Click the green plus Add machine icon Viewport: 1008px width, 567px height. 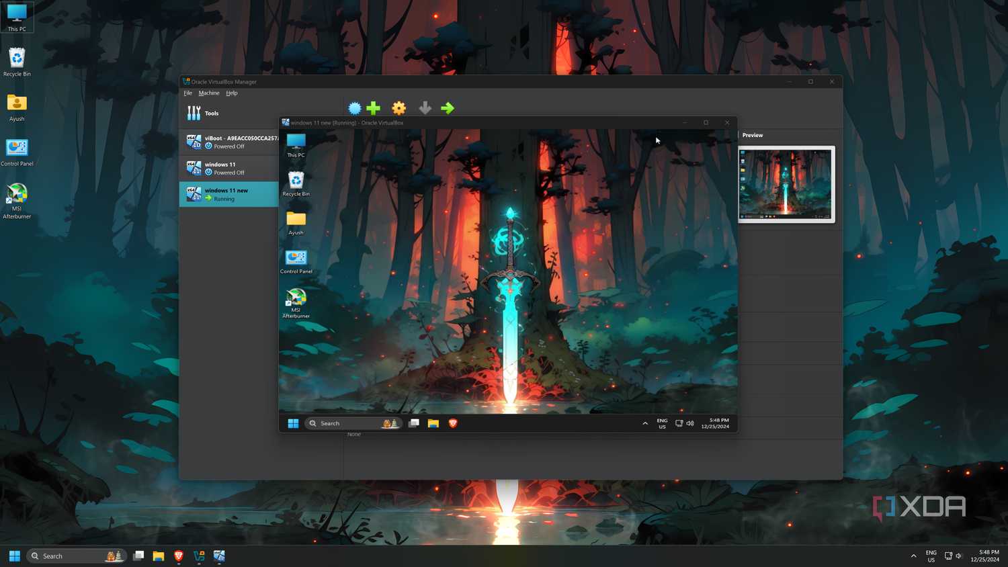pos(374,107)
